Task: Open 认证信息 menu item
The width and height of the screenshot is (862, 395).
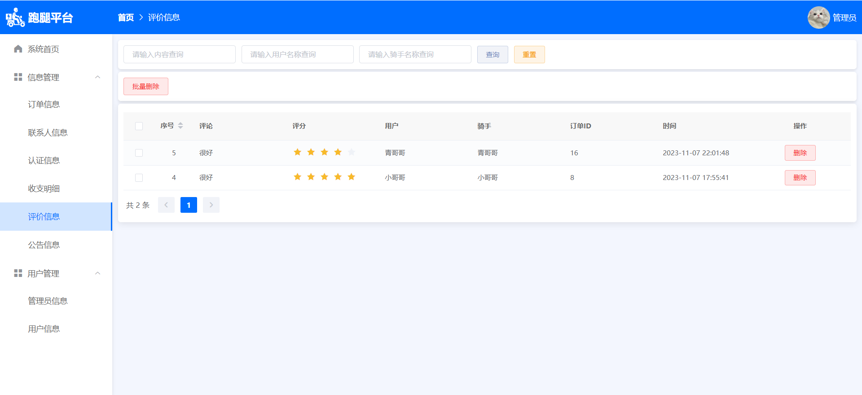Action: (x=56, y=161)
